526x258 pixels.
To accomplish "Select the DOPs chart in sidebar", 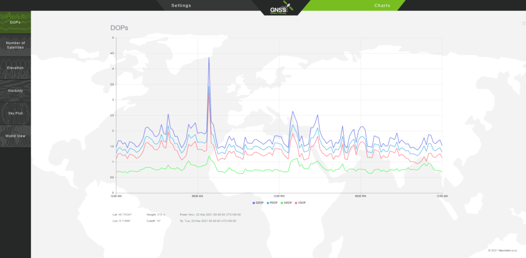I will point(15,23).
